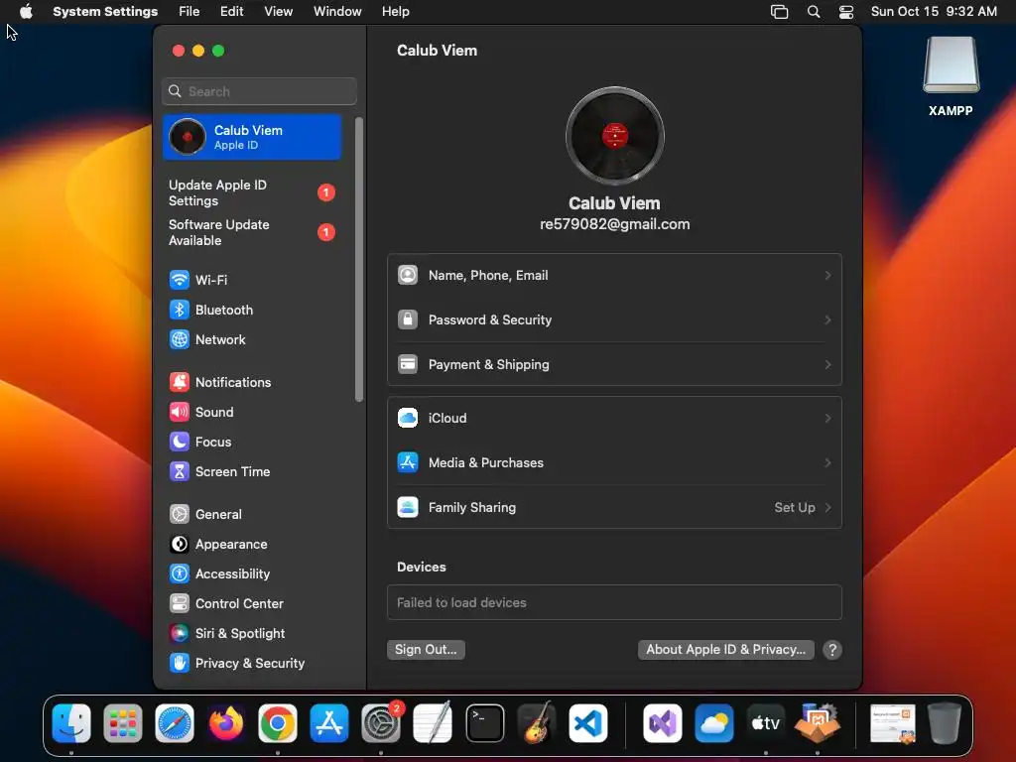Click System Settings icon in the Dock
Image resolution: width=1016 pixels, height=762 pixels.
tap(381, 723)
